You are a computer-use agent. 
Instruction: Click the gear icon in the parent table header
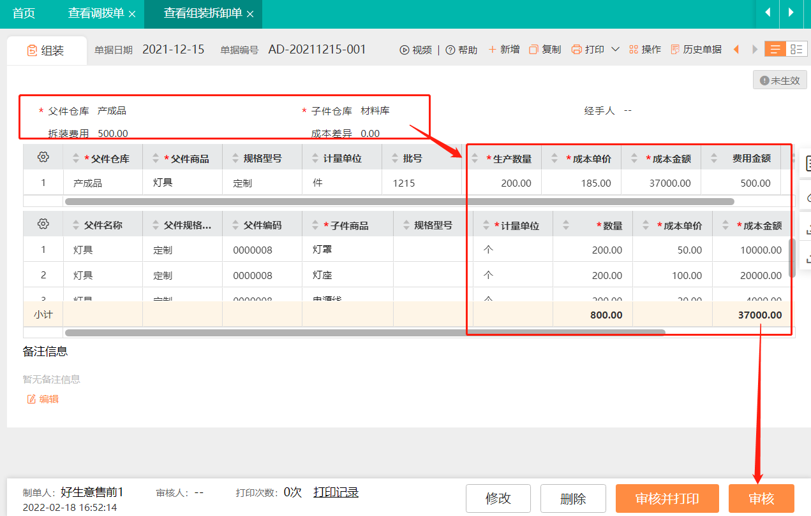[42, 157]
